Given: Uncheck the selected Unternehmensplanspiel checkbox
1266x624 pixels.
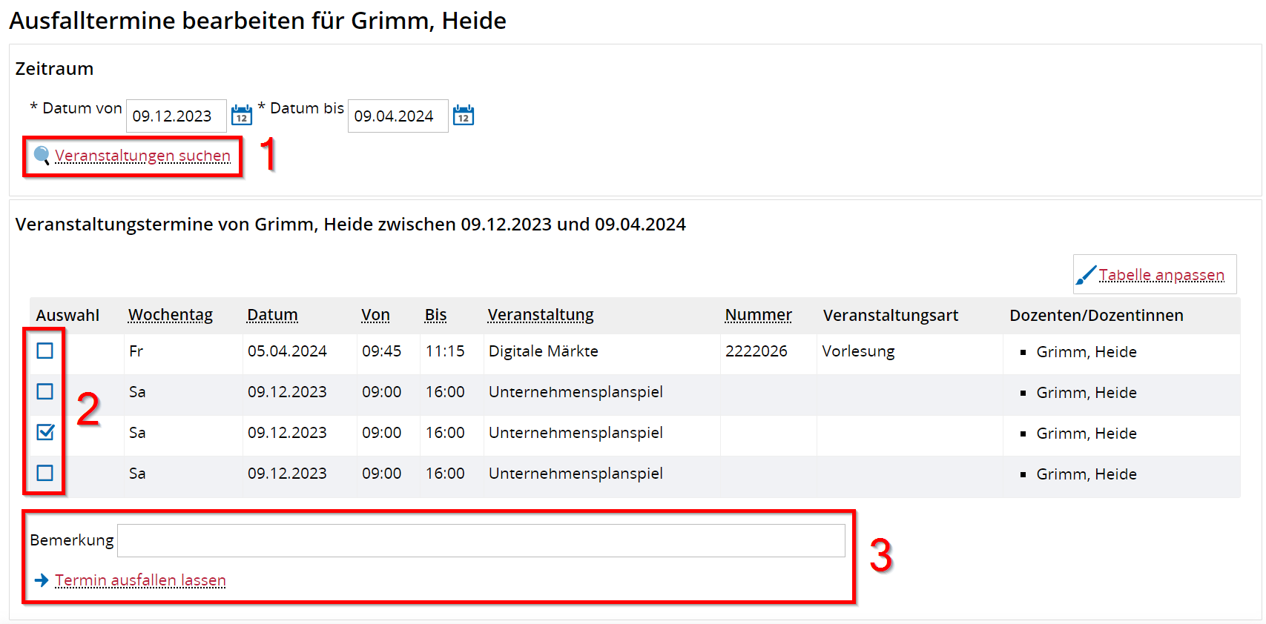Looking at the screenshot, I should [45, 432].
